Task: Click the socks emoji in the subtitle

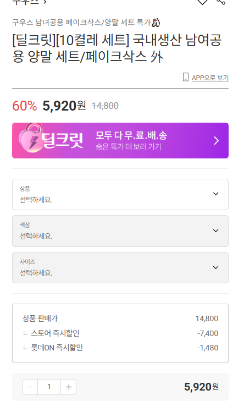Action: point(156,23)
